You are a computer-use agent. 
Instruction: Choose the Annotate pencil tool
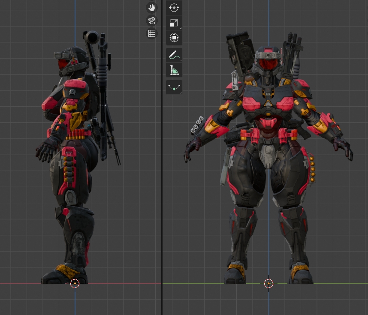[174, 55]
